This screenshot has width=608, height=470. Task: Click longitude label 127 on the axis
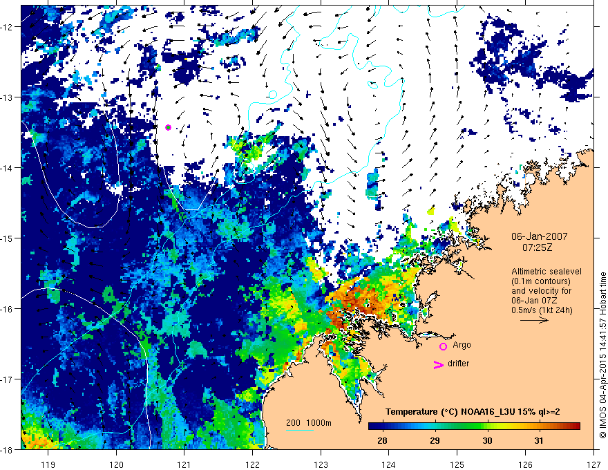tap(593, 464)
